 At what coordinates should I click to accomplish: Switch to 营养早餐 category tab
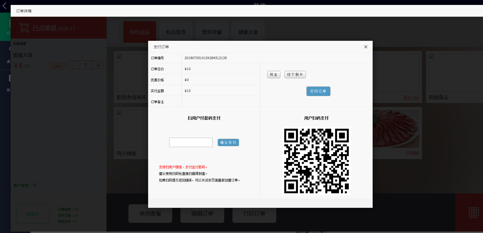212,32
